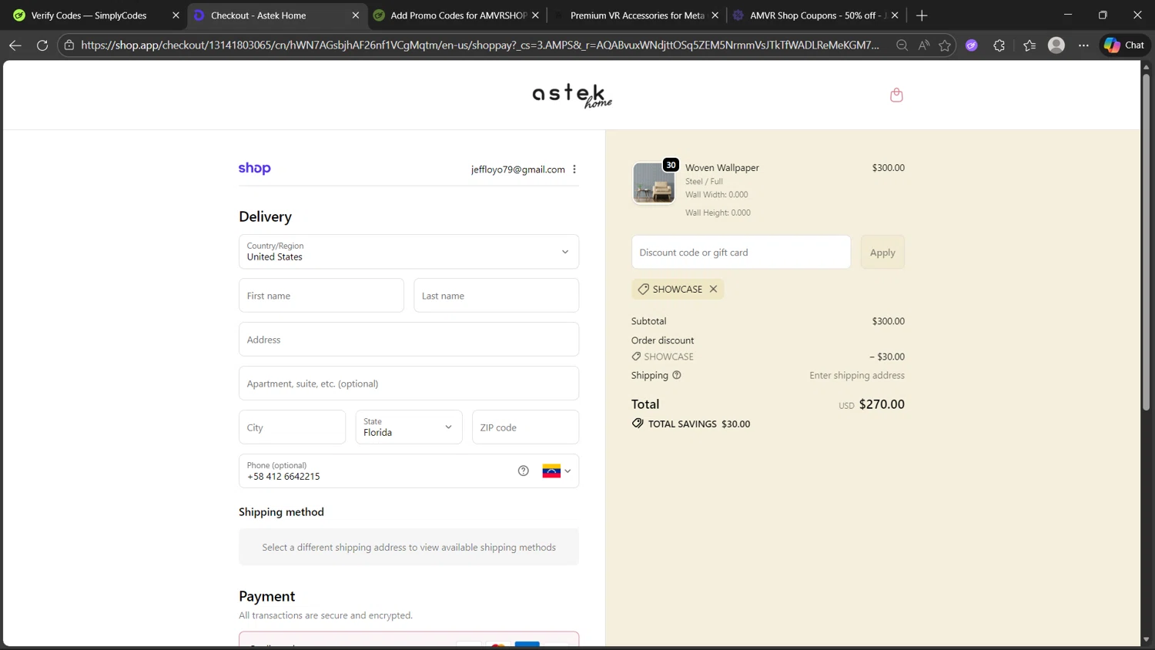Click the page vertical scrollbar
This screenshot has width=1155, height=650.
click(1146, 243)
